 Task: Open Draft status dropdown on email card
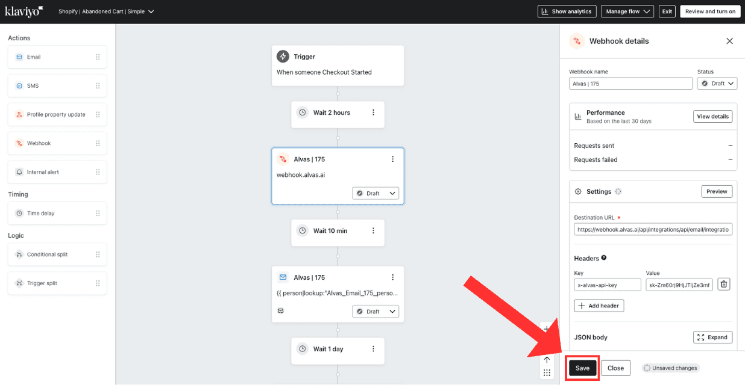(376, 312)
